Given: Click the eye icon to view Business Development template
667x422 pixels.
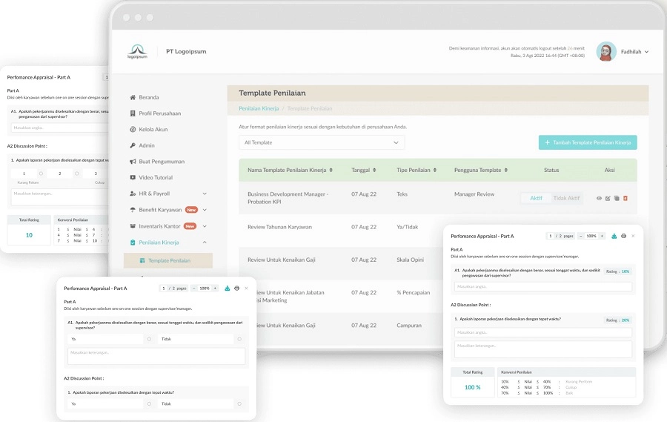Looking at the screenshot, I should pos(600,198).
